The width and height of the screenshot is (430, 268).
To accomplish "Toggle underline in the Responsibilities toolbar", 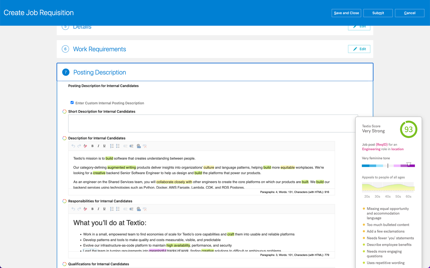I will point(104,209).
